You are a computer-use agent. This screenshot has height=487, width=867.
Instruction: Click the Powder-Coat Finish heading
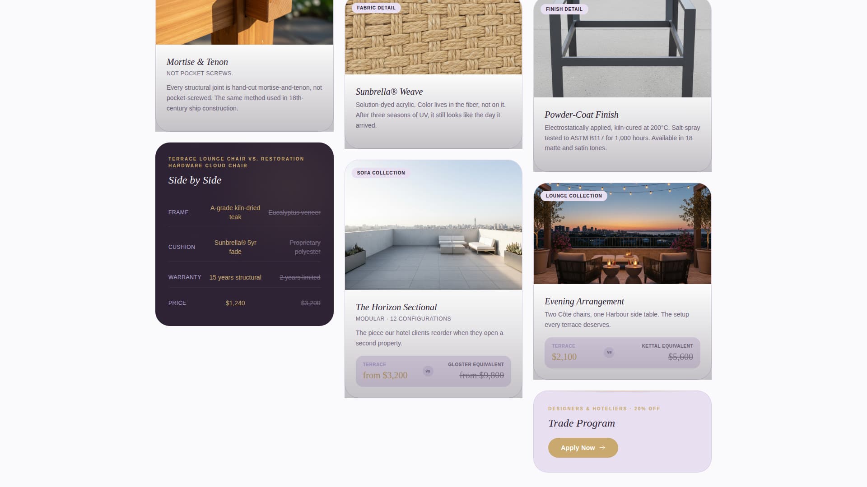pyautogui.click(x=582, y=115)
